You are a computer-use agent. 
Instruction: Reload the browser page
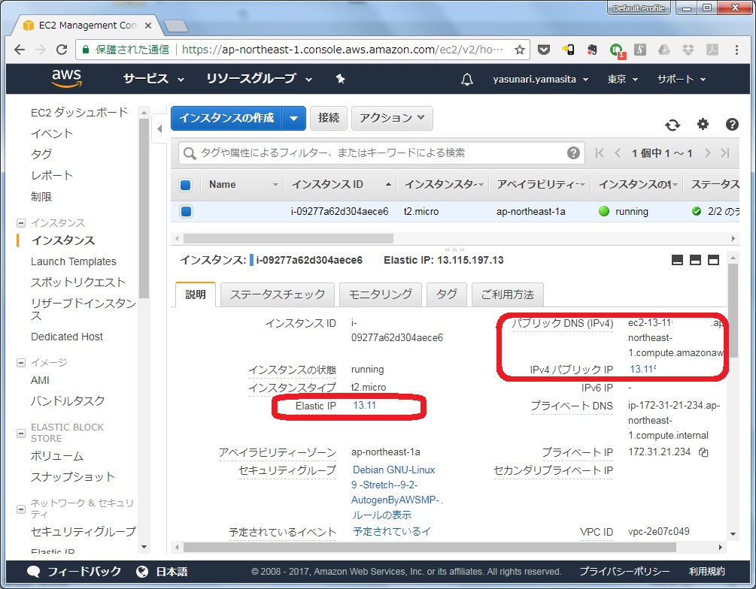(x=62, y=50)
